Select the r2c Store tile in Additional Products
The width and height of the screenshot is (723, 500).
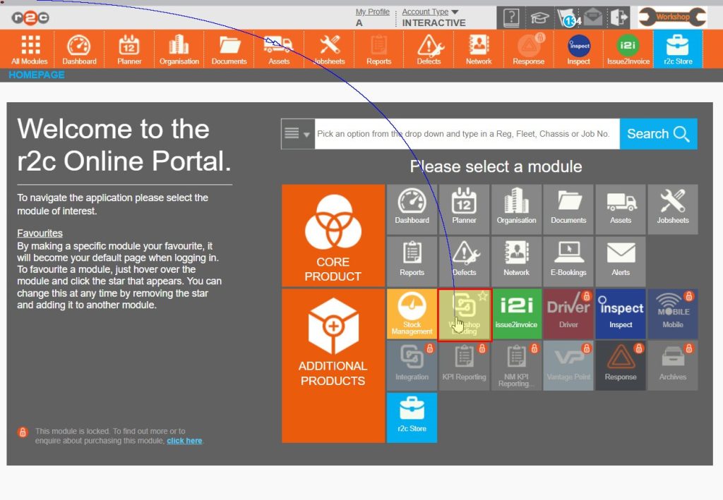click(x=412, y=418)
